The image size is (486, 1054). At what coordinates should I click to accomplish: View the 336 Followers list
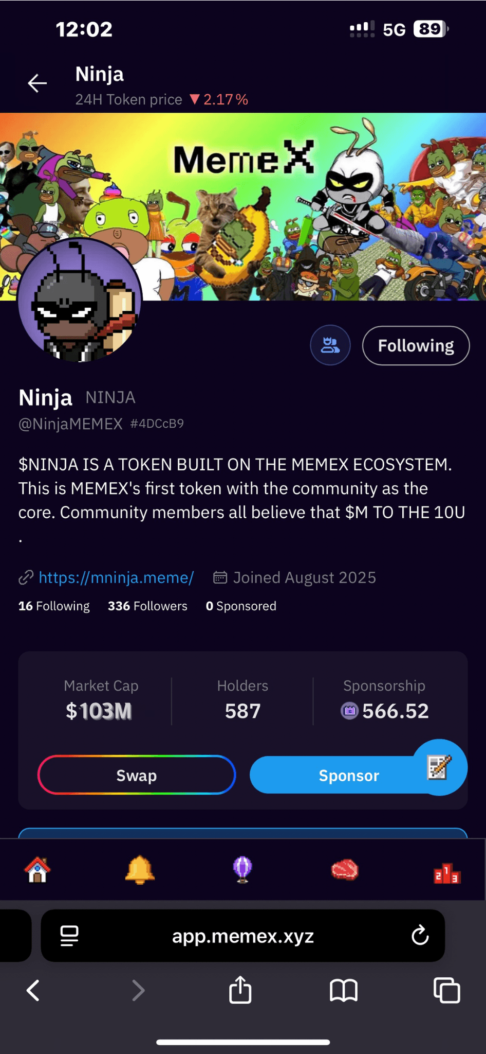click(x=147, y=606)
